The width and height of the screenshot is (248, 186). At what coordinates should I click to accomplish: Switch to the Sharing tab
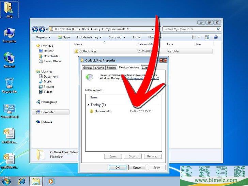99,68
